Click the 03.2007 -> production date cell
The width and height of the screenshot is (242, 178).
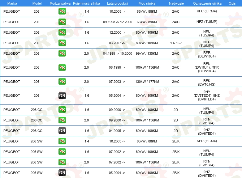(x=117, y=43)
